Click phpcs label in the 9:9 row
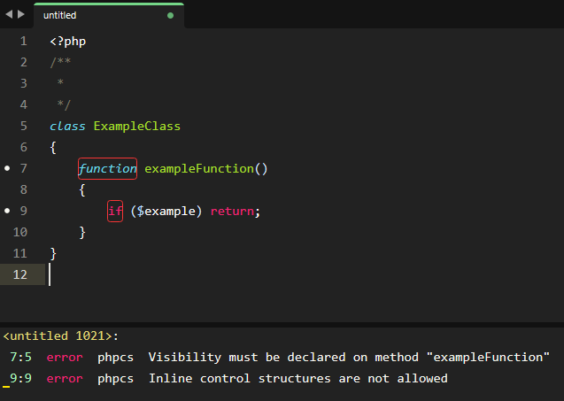Image resolution: width=564 pixels, height=401 pixels. pyautogui.click(x=115, y=379)
